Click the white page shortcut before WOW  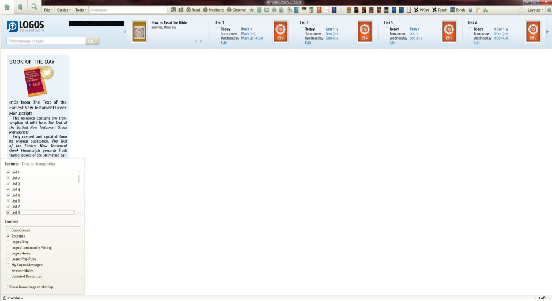tap(409, 10)
